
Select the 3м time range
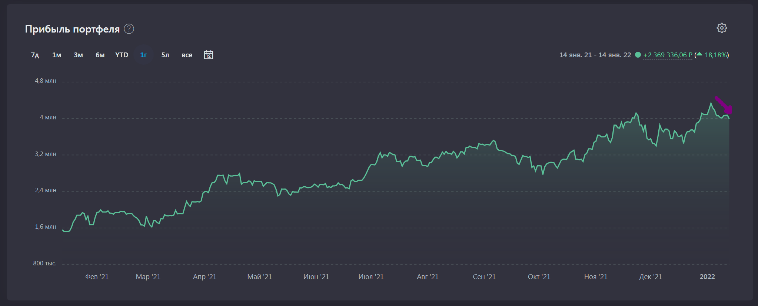78,55
